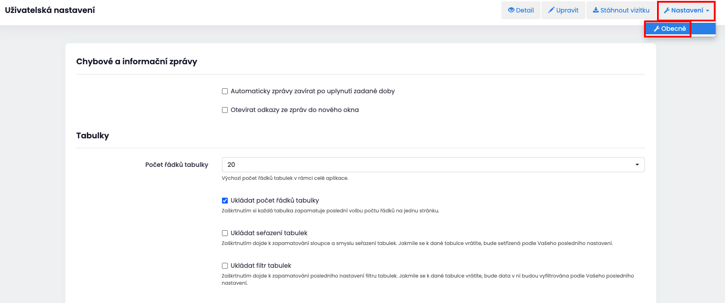Click the caret on the Nastavení dropdown
The width and height of the screenshot is (725, 303).
pos(708,11)
